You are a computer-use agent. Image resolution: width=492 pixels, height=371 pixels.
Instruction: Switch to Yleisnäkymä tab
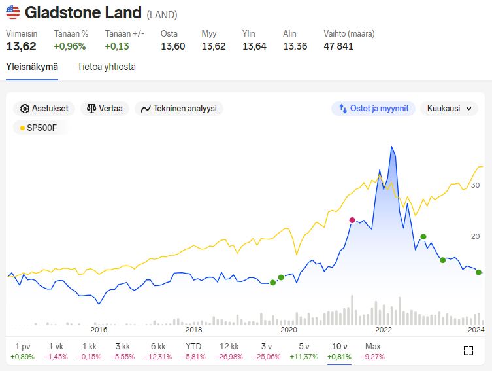point(32,67)
